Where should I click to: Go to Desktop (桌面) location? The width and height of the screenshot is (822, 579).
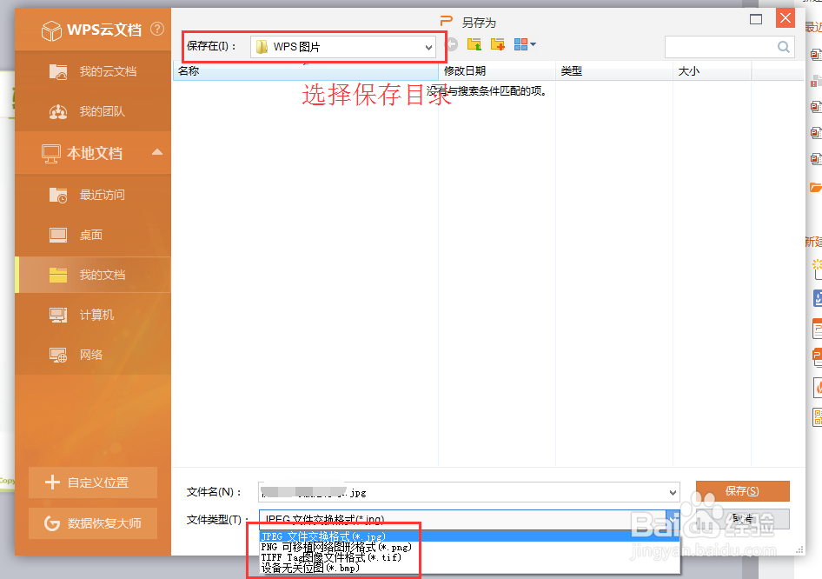(93, 235)
